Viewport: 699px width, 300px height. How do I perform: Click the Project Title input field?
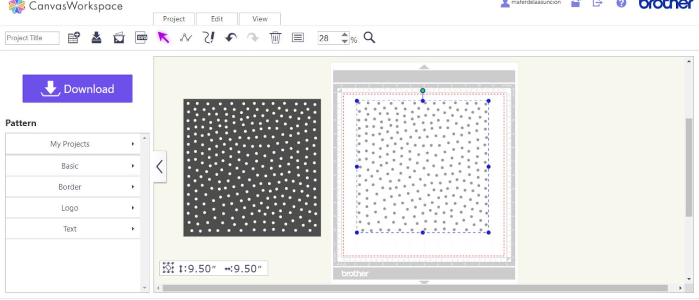[32, 38]
